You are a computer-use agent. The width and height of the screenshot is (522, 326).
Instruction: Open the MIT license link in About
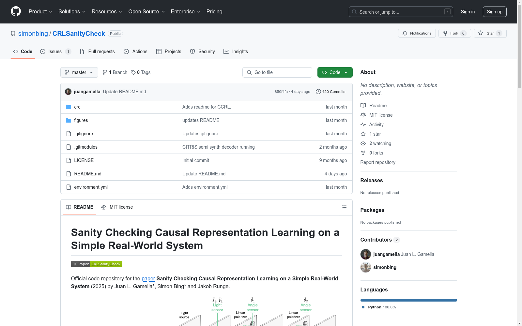376,115
